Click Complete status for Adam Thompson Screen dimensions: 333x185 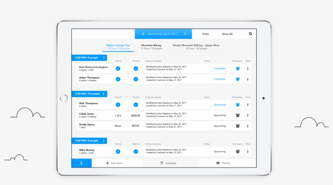(x=219, y=79)
